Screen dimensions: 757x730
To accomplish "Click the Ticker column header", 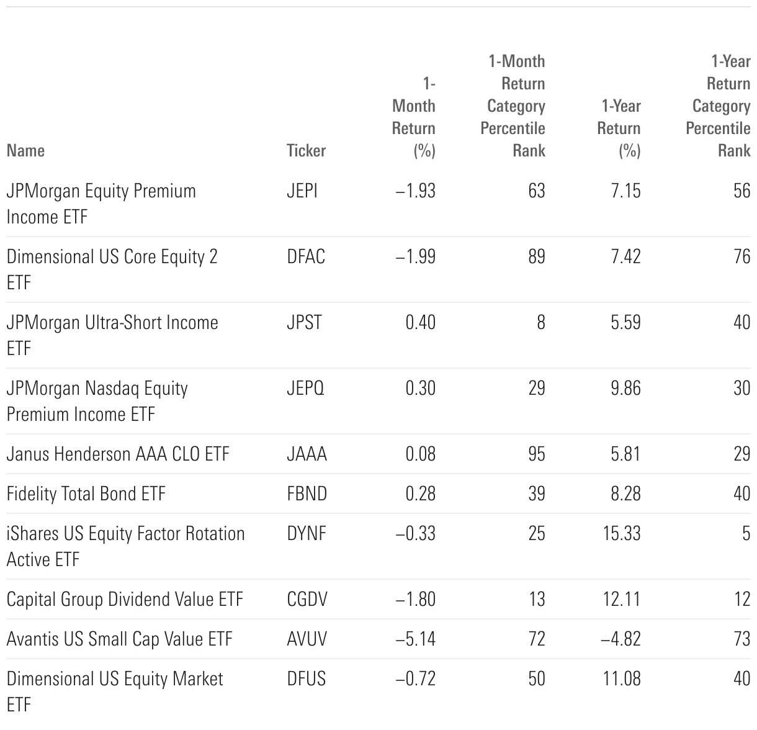I will [x=306, y=151].
